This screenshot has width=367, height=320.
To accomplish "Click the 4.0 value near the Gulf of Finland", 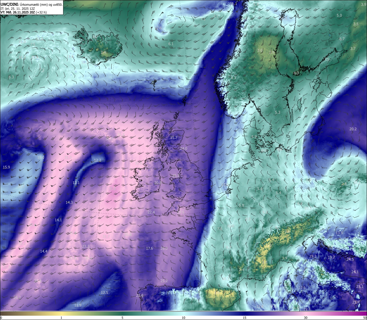I will pos(296,73).
